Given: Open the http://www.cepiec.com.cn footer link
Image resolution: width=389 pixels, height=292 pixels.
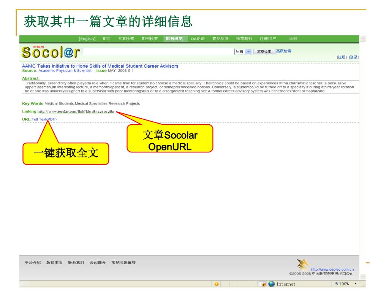Looking at the screenshot, I should pos(332,270).
